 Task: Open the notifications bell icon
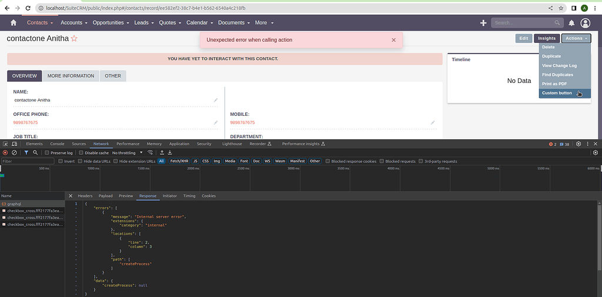[x=571, y=23]
